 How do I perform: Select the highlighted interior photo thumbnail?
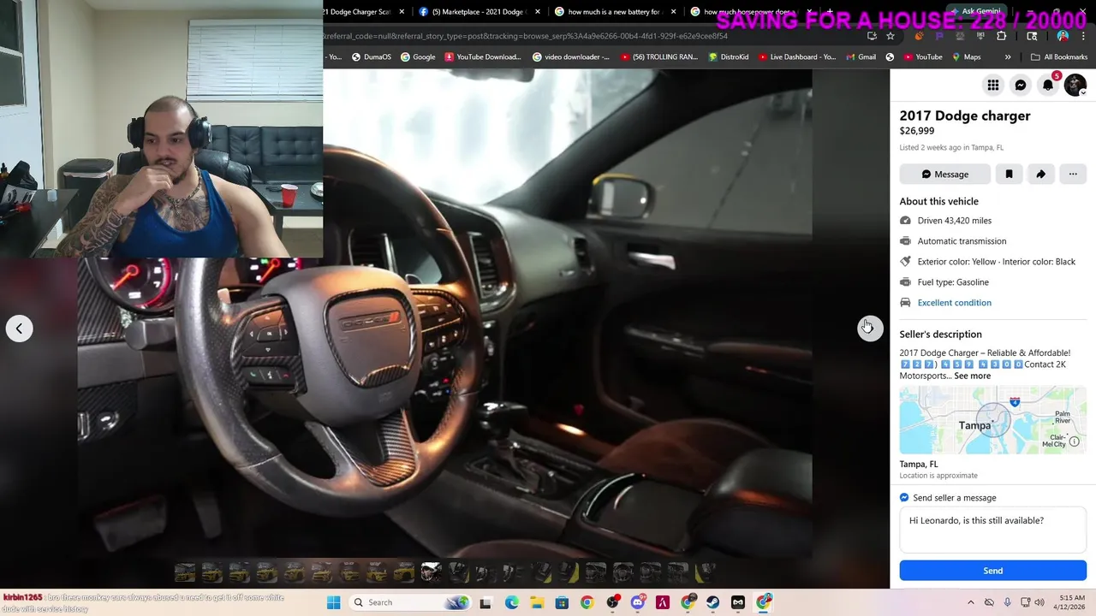pyautogui.click(x=431, y=572)
